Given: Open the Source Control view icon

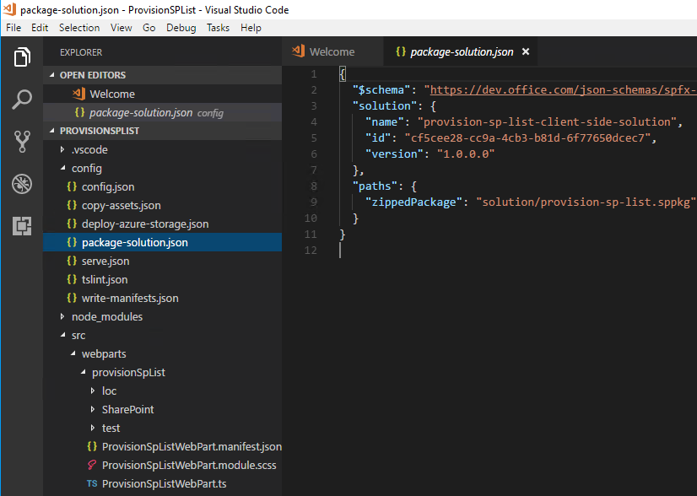Looking at the screenshot, I should point(22,142).
